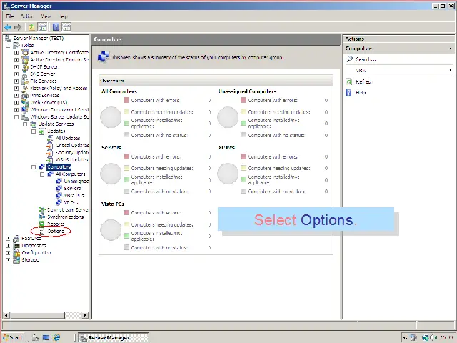Select the XP PCs computer group
The height and width of the screenshot is (343, 457).
coord(71,202)
